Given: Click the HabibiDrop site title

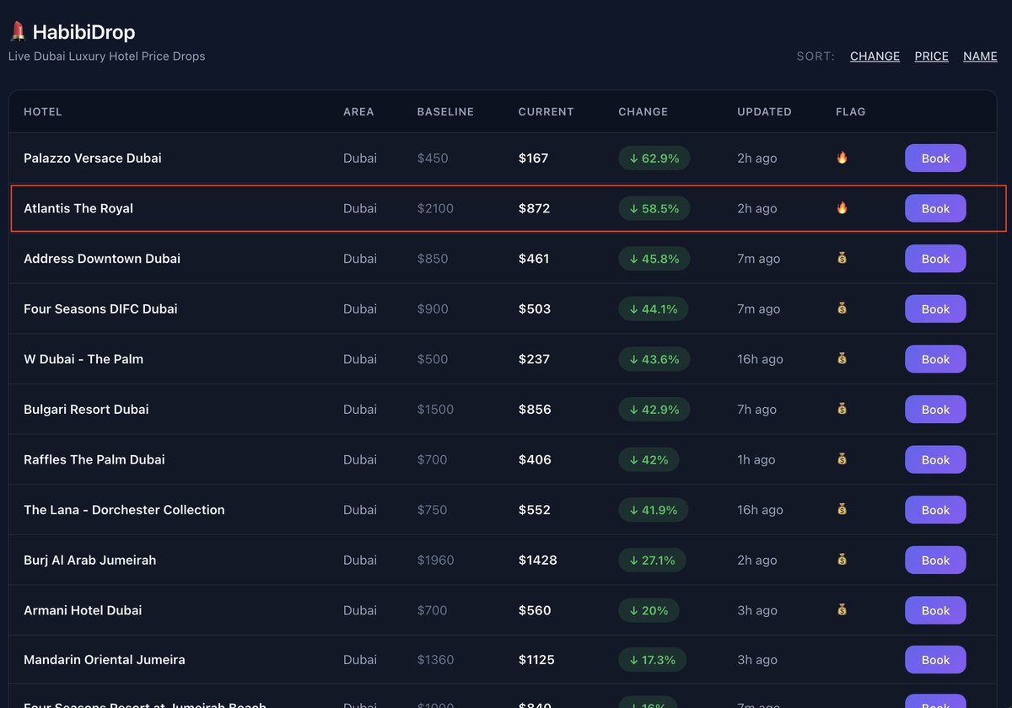Looking at the screenshot, I should point(83,32).
